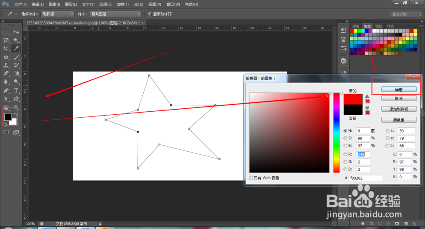Select the Pen tool
Viewport: 425px width, 229px height.
[x=6, y=90]
